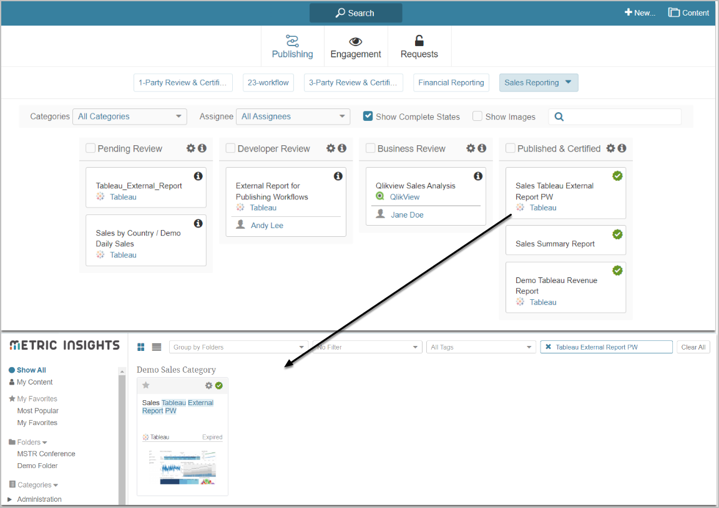This screenshot has width=719, height=508.
Task: Show info for Sales by Country card
Action: click(x=198, y=223)
